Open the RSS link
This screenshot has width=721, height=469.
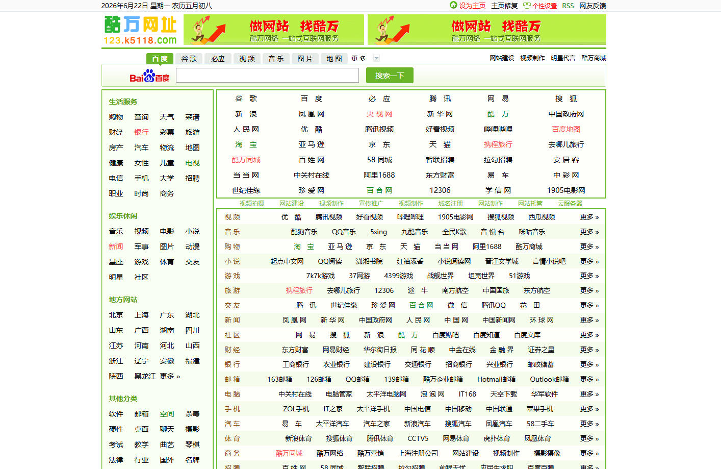coord(568,6)
